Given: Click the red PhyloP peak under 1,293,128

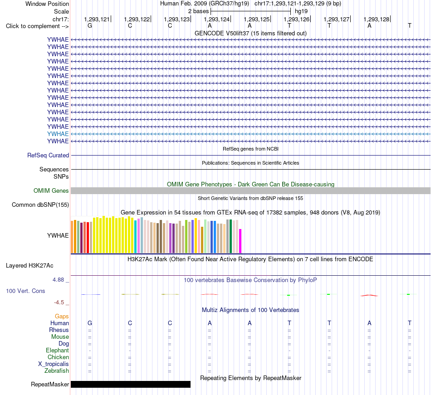Looking at the screenshot, I should tap(369, 295).
